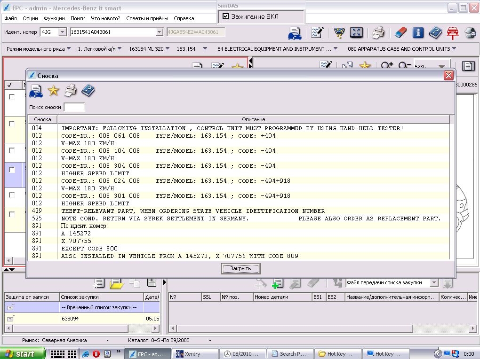Image resolution: width=480 pixels, height=359 pixels.
Task: Tick the checkbox in the blue highlighted parts row
Action: tap(12, 170)
